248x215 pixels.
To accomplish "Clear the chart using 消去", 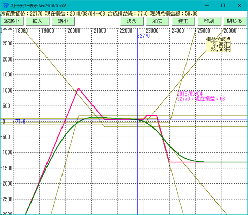I will (158, 21).
